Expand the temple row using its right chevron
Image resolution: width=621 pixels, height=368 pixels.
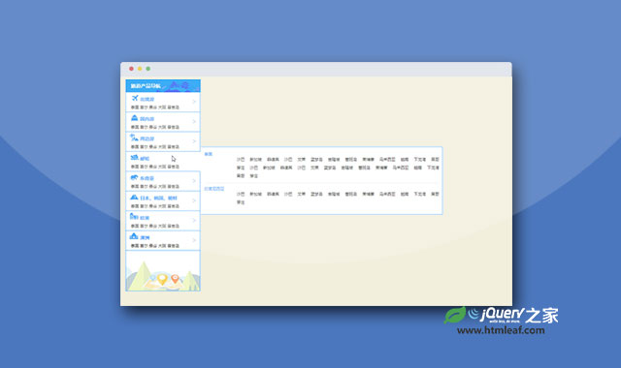194,121
